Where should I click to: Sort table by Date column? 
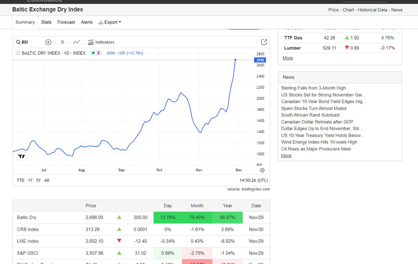pyautogui.click(x=256, y=206)
